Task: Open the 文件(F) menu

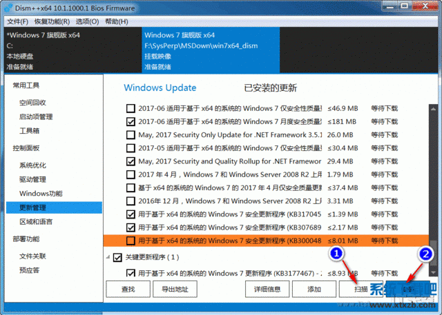Action: point(17,21)
